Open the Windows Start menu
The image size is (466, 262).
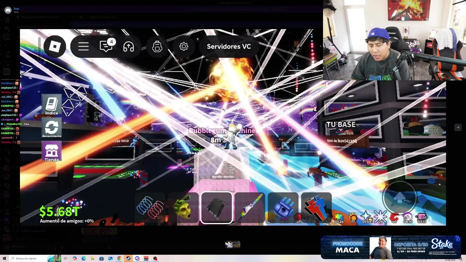tap(4, 258)
